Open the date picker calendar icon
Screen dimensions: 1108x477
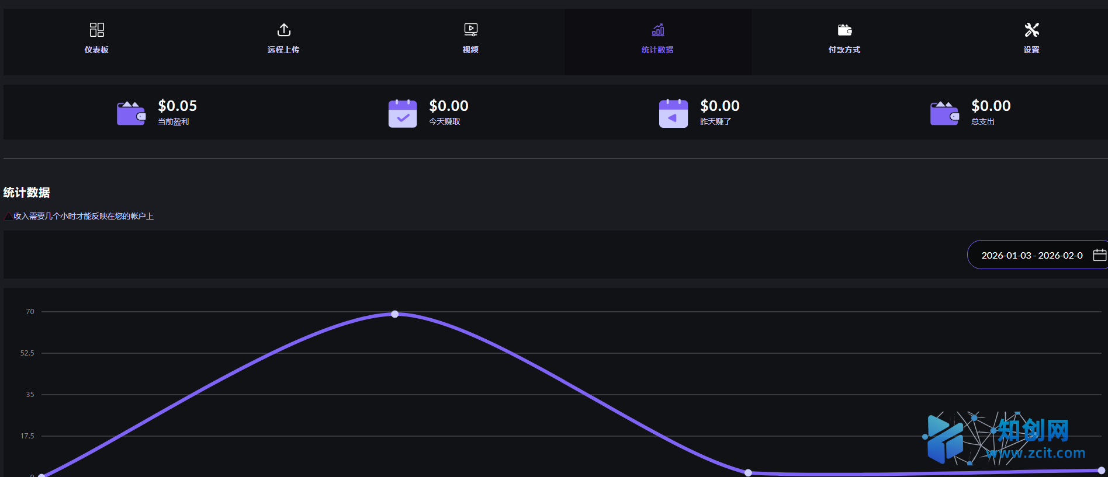[1099, 255]
